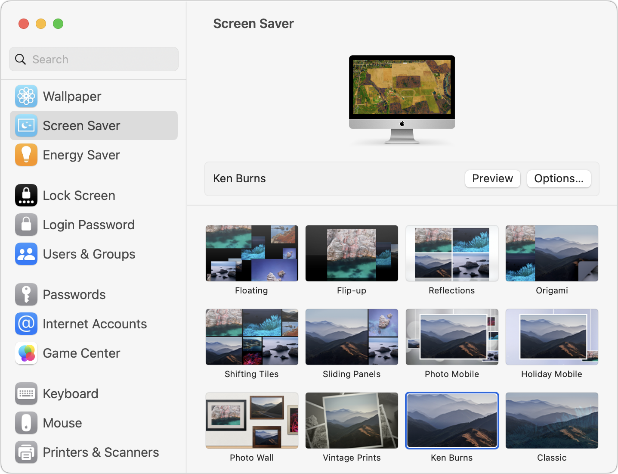Choose the Vintage Prints screen saver
This screenshot has height=474, width=618.
pos(352,421)
